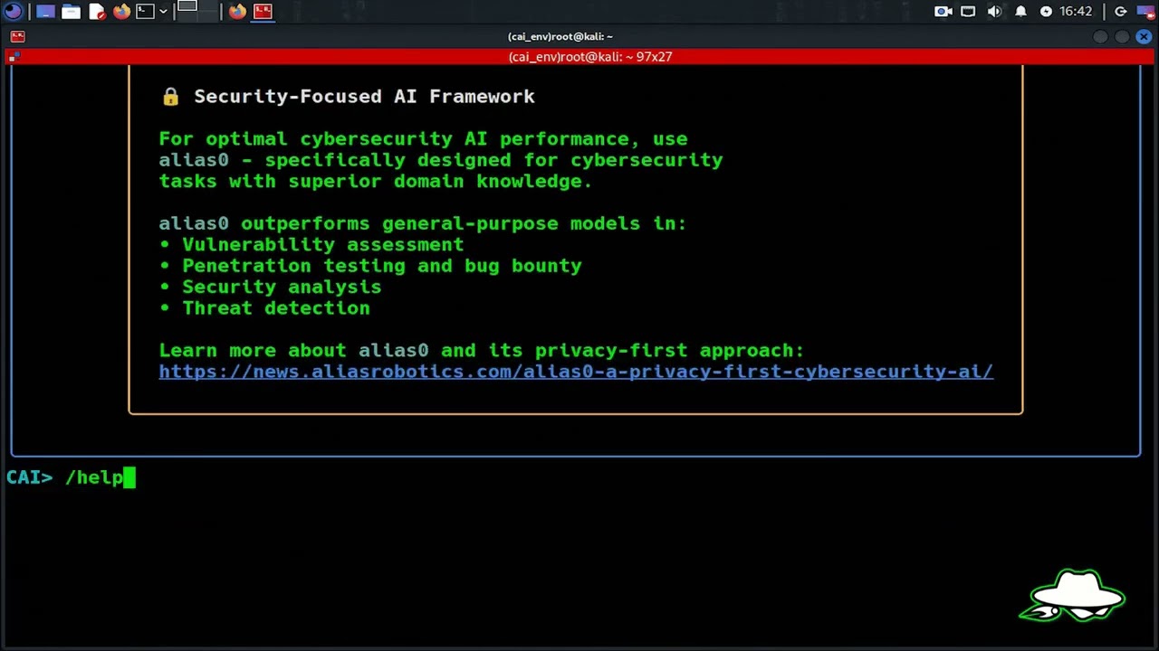Click 'Penetration testing and bug bounty' line
Viewport: 1159px width, 651px height.
pos(370,266)
